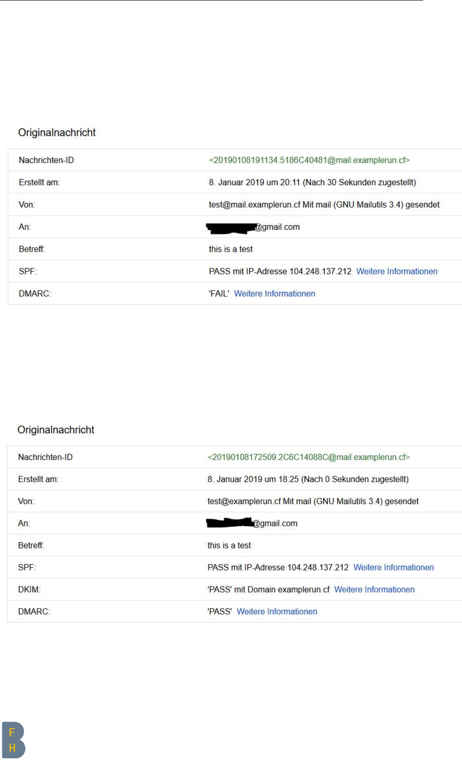Open DMARC 'PASS' Weitere Informationen link

[x=277, y=612]
